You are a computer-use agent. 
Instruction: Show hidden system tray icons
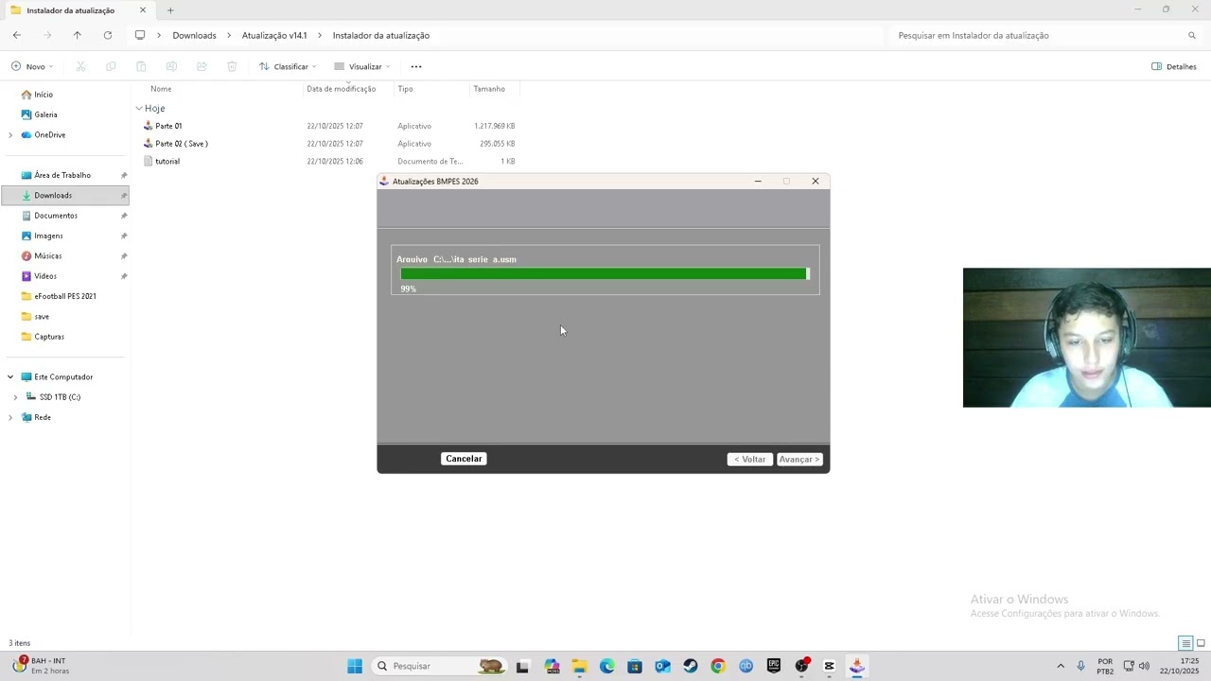(1061, 667)
